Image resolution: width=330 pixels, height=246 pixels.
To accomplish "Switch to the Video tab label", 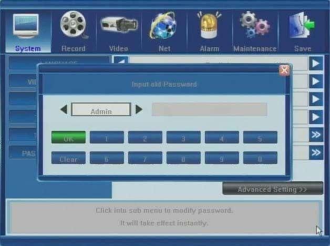I will click(119, 48).
